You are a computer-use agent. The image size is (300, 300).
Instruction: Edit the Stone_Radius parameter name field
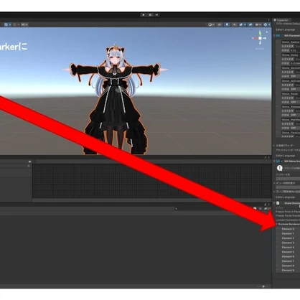[291, 42]
